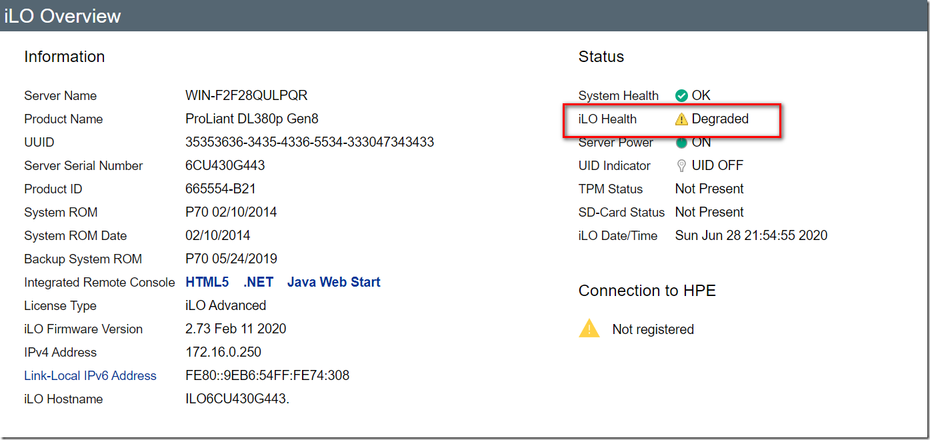Click the iLO Overview page title
The width and height of the screenshot is (930, 440).
[63, 16]
